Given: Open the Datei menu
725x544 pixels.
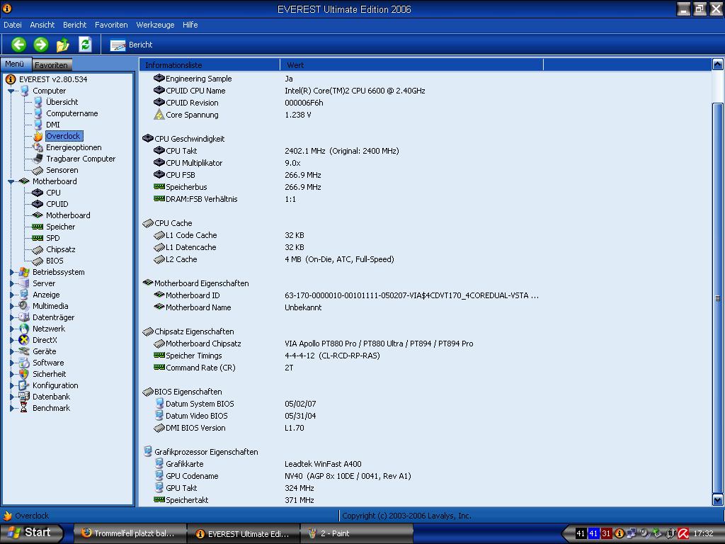Looking at the screenshot, I should tap(13, 25).
